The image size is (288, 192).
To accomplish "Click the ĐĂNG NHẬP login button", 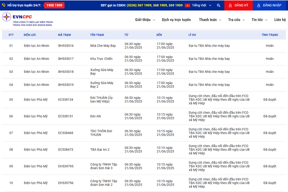I will pyautogui.click(x=269, y=5).
